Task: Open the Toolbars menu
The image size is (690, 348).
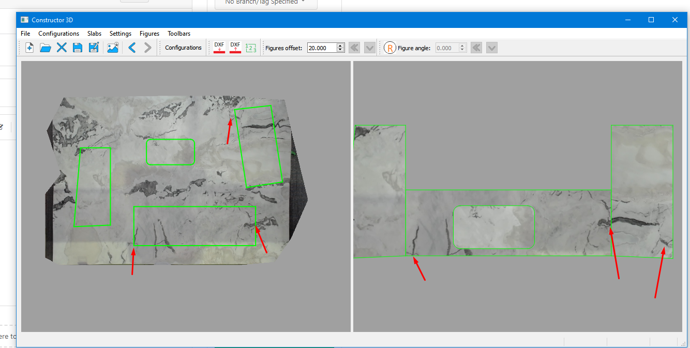Action: click(x=179, y=34)
